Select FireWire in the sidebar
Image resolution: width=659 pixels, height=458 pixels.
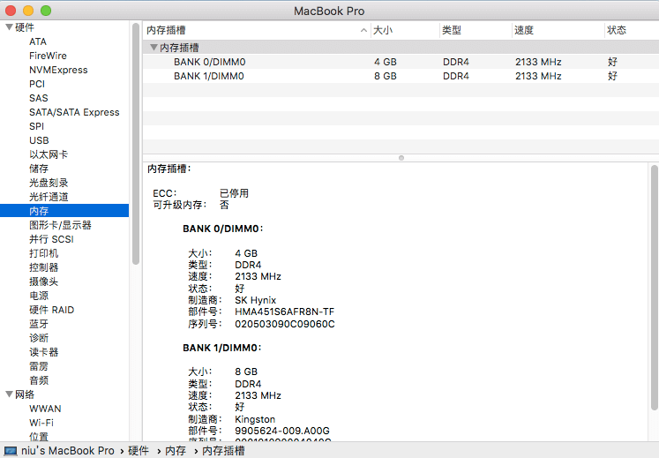48,56
